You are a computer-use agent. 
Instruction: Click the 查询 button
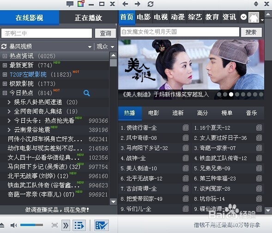pyautogui.click(x=105, y=33)
